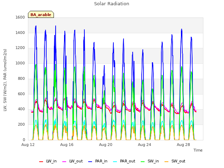Toggle the LW_out legend entry
224x168 pixels.
click(72, 161)
